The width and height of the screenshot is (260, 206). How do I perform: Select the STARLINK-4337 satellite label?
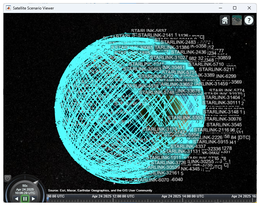pyautogui.click(x=188, y=146)
